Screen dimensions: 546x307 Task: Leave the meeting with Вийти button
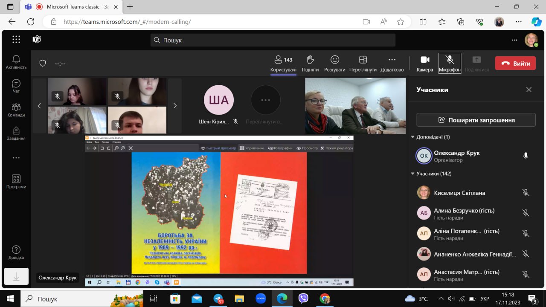[x=515, y=63]
